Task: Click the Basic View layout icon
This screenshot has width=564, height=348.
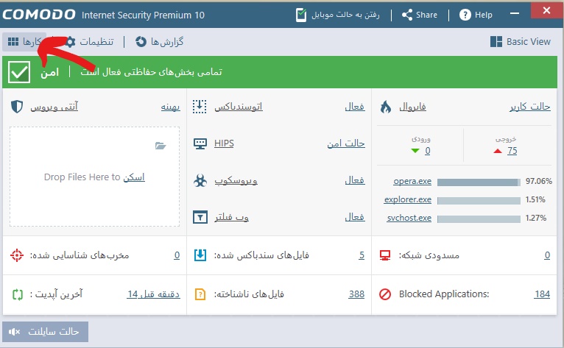Action: [x=496, y=42]
